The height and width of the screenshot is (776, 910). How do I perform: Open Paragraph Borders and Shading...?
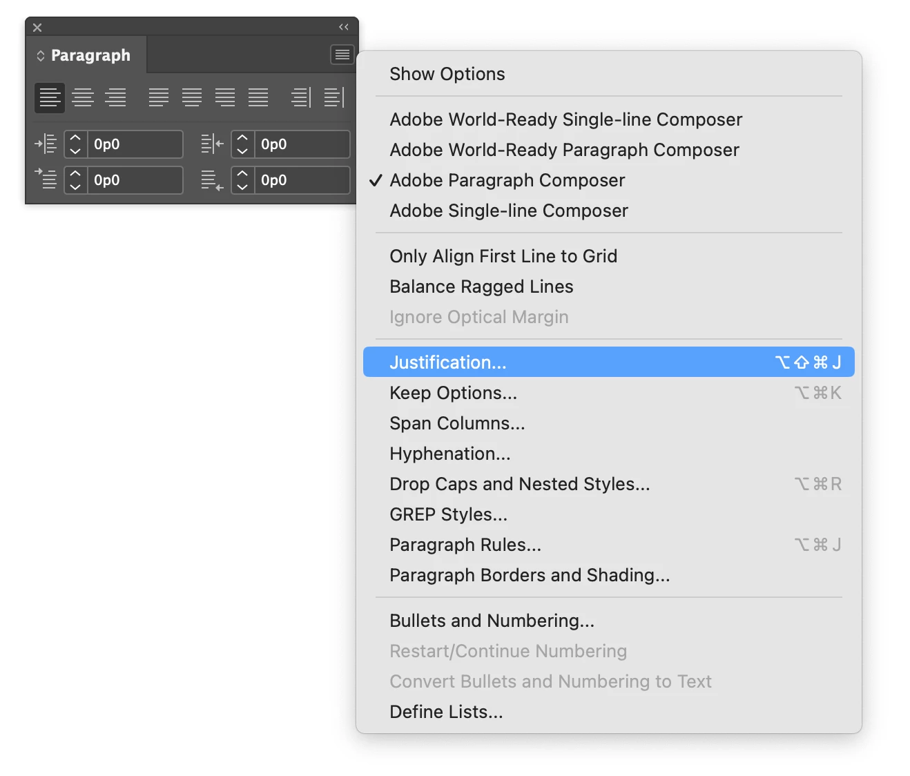[x=609, y=575]
